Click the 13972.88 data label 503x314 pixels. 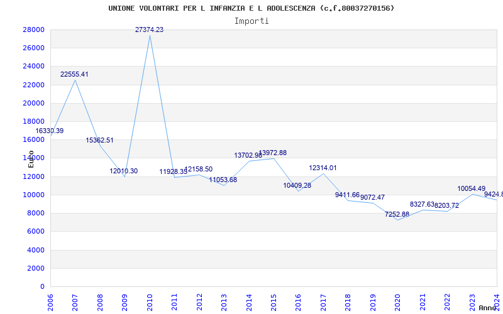point(274,153)
